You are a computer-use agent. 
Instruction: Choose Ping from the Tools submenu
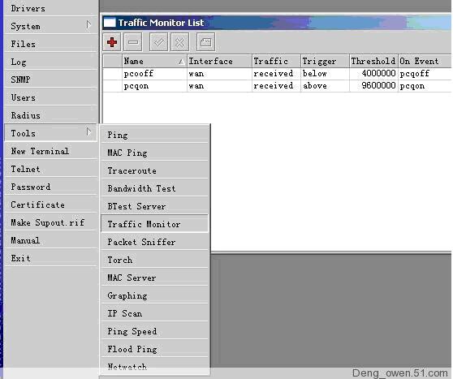click(154, 135)
